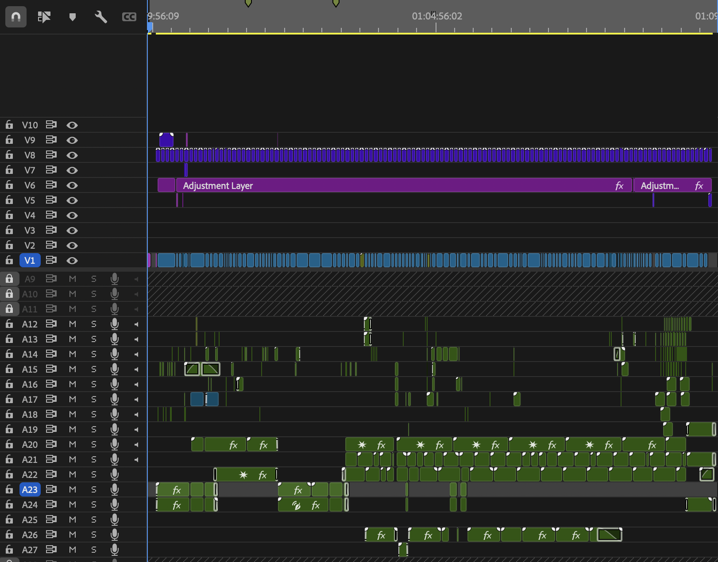The image size is (718, 562).
Task: Toggle sync lock on track V6
Action: point(51,185)
